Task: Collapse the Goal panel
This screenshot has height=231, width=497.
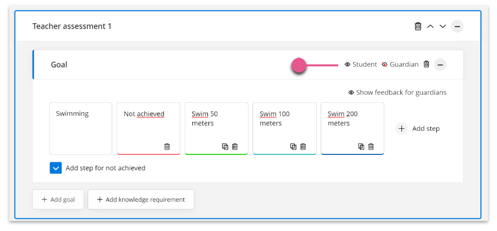Action: coord(440,65)
